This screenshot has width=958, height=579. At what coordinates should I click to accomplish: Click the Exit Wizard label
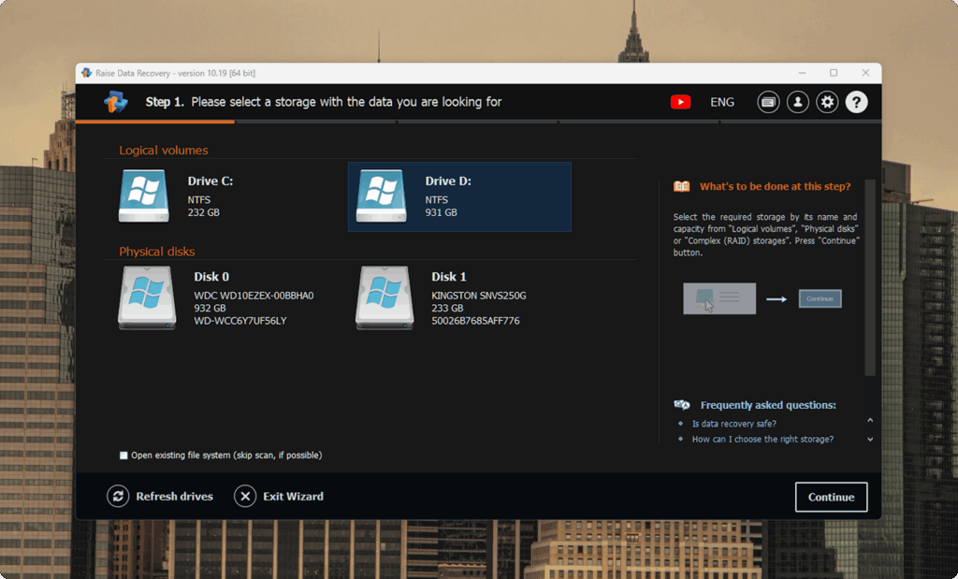[293, 497]
